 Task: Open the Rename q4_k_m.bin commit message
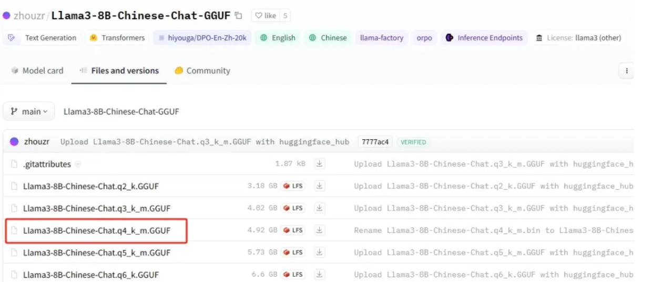493,230
